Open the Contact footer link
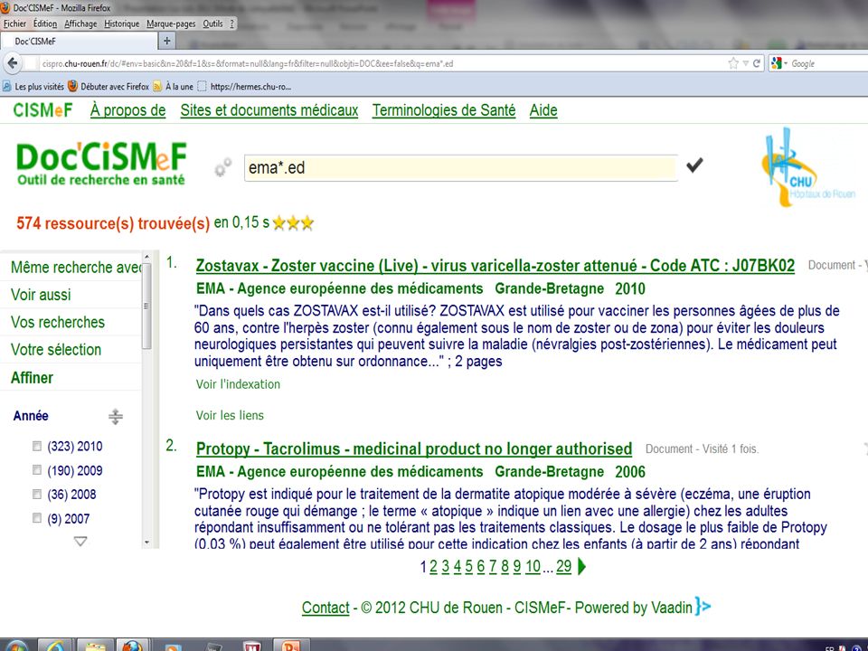 click(x=325, y=608)
